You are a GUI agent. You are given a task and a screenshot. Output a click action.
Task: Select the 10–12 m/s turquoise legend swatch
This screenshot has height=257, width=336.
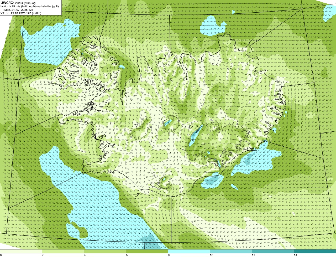[x=231, y=251]
